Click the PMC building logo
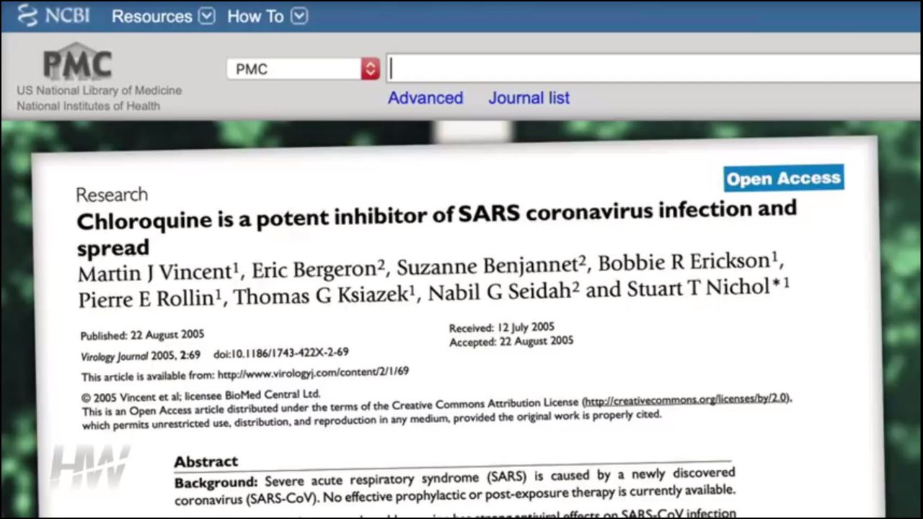 77,63
